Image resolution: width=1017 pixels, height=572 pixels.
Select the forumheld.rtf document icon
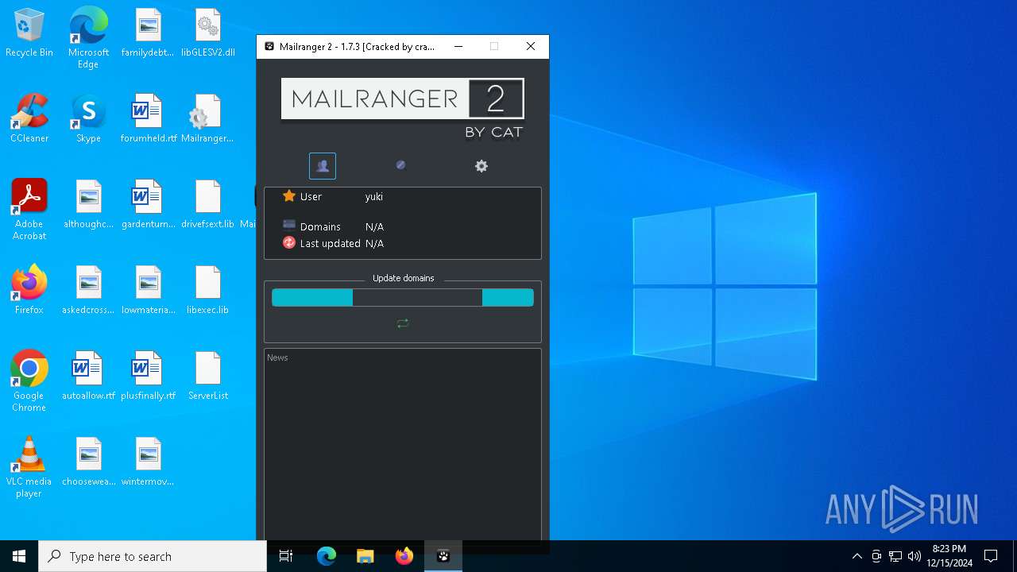click(148, 119)
